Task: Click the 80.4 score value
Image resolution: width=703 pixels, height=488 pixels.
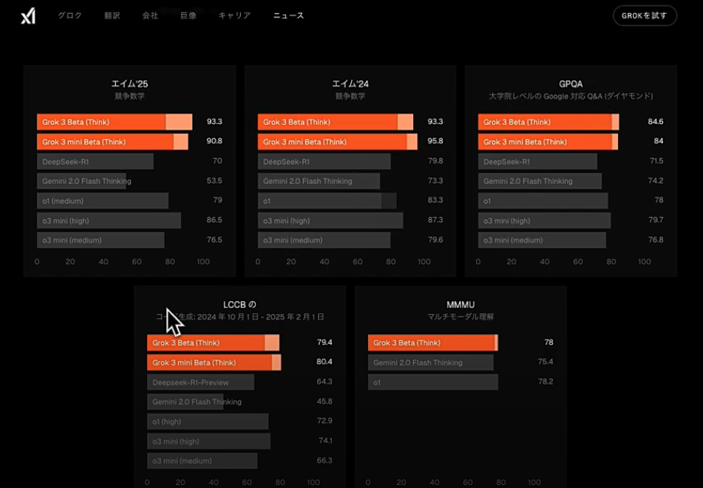Action: point(324,361)
